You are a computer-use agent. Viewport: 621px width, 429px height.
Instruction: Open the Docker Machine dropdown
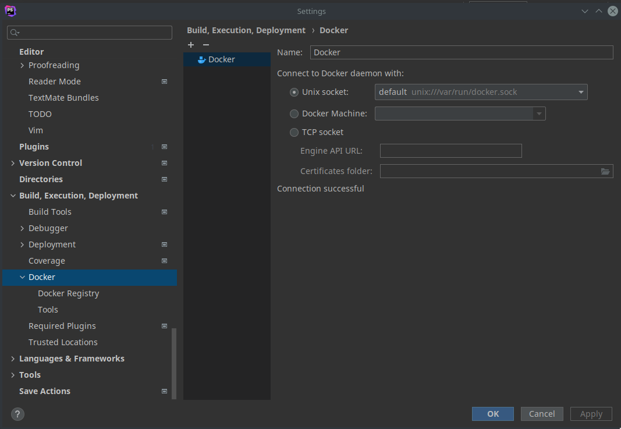(460, 114)
